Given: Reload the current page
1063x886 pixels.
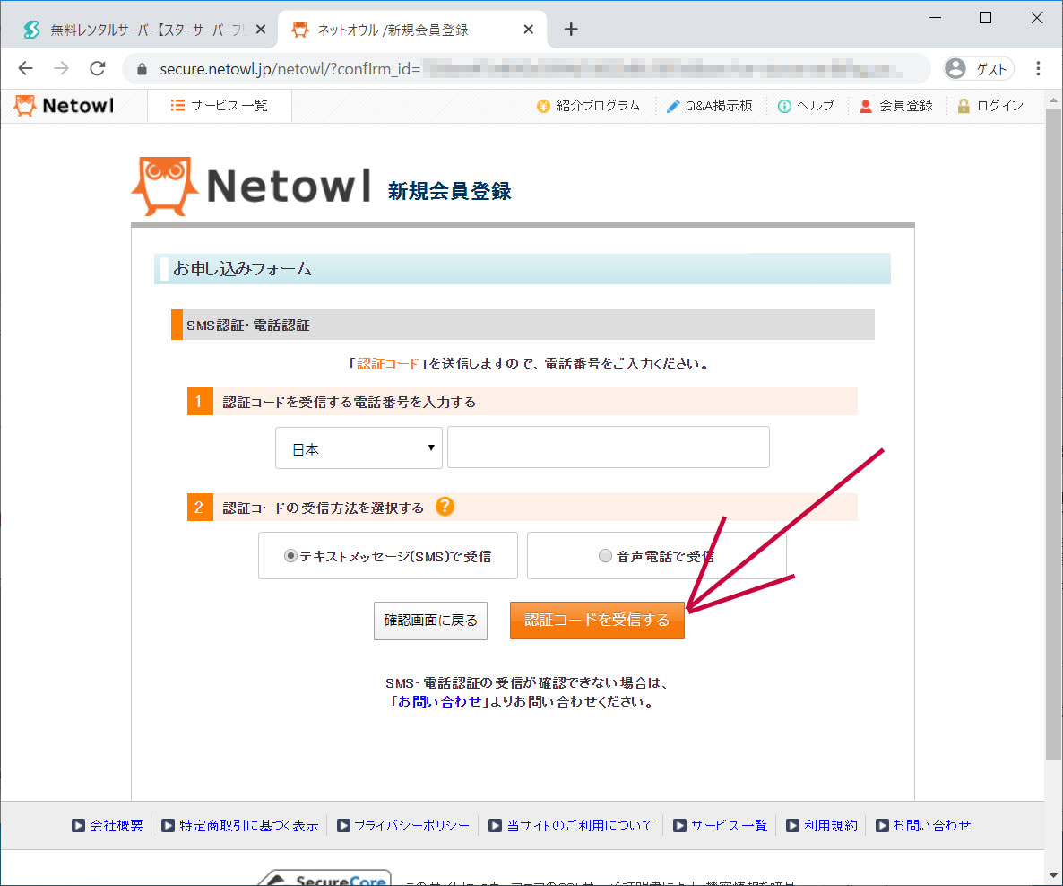Looking at the screenshot, I should point(98,68).
